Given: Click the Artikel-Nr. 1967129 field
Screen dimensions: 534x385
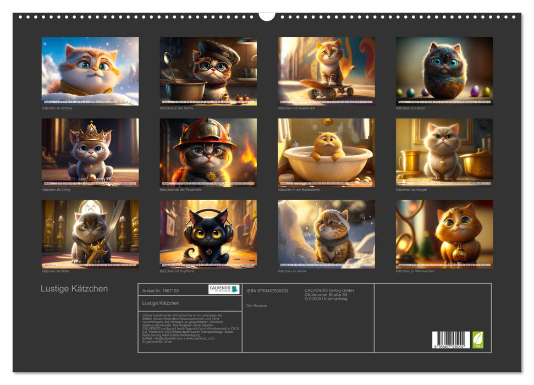Looking at the screenshot, I should (x=161, y=290).
